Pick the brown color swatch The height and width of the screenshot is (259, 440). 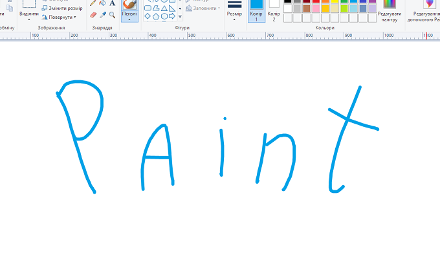click(x=307, y=8)
